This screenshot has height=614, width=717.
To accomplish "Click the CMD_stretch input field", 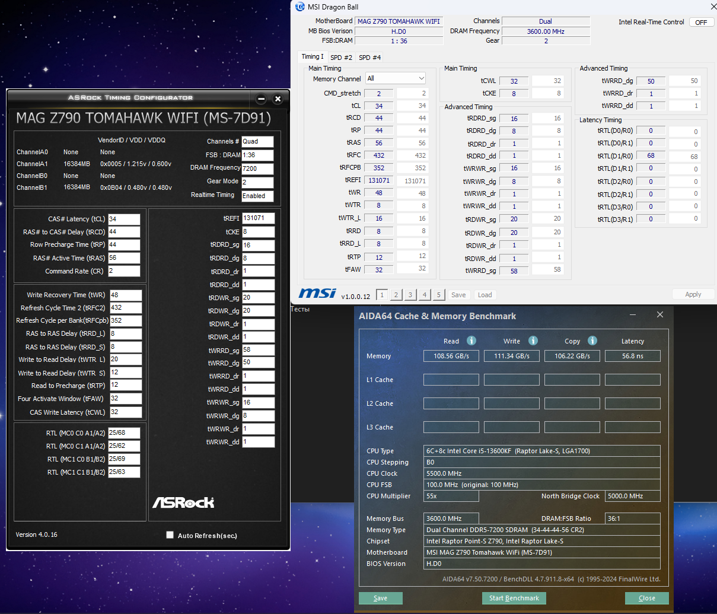I will coord(379,94).
